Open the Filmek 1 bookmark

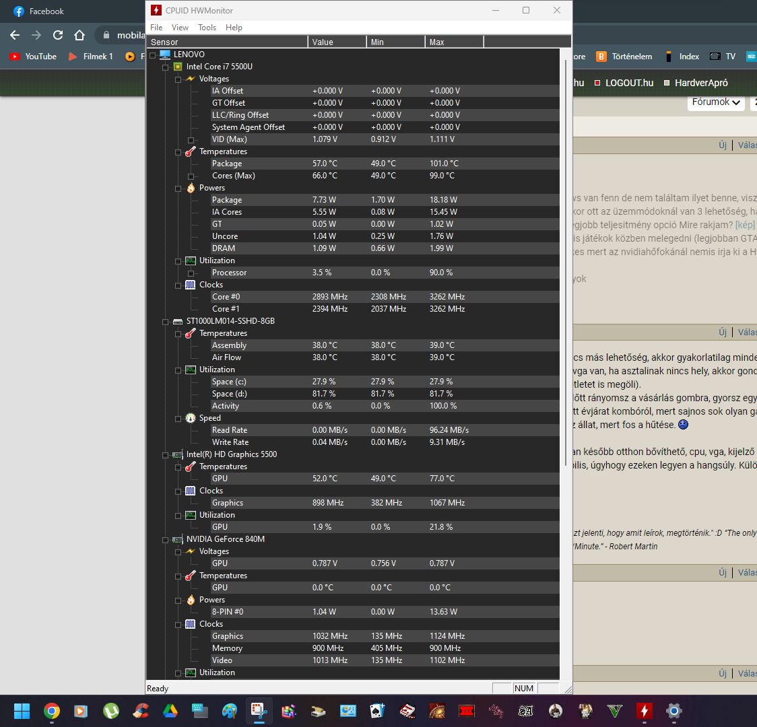(91, 57)
